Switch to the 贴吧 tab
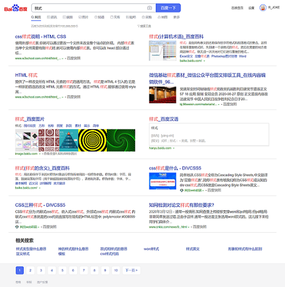The width and height of the screenshot is (285, 287). coord(131,17)
